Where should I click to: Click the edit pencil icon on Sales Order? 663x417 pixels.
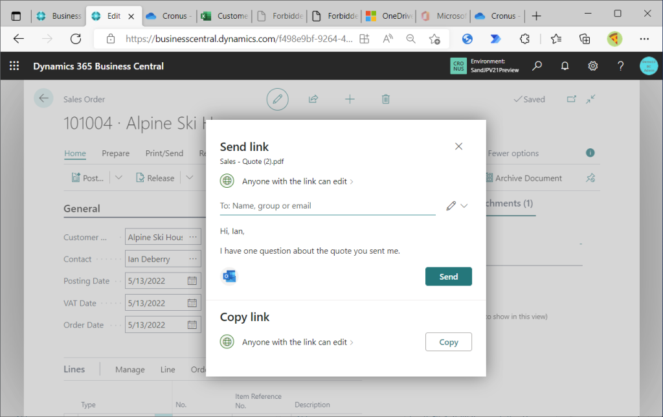point(277,99)
